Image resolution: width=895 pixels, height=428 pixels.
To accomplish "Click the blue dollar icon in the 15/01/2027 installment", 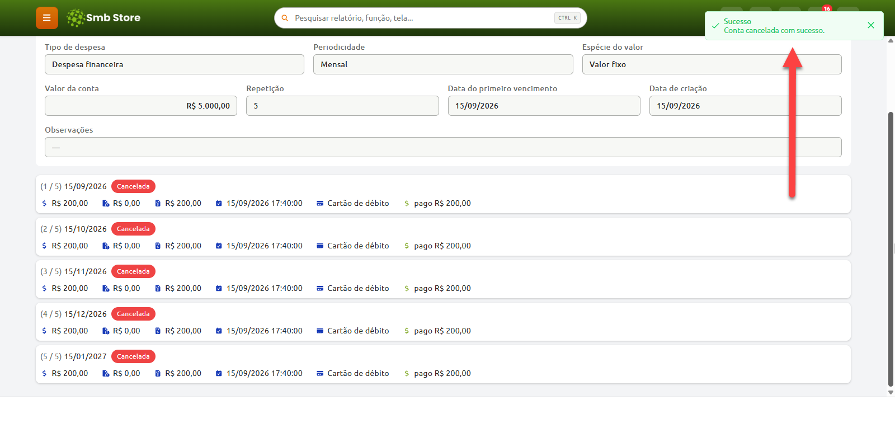I will (44, 373).
